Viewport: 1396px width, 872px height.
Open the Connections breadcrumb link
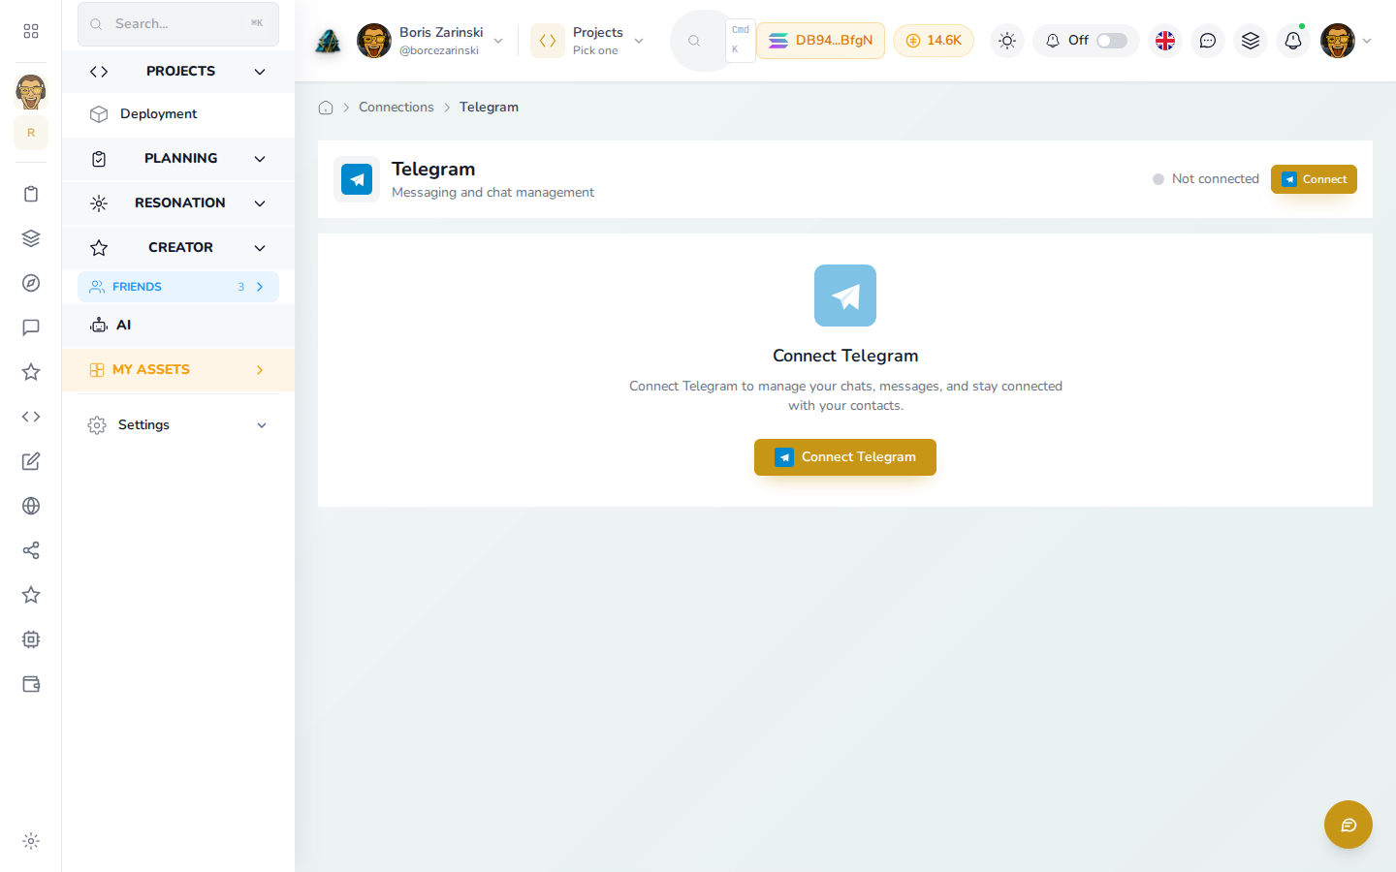[x=397, y=107]
